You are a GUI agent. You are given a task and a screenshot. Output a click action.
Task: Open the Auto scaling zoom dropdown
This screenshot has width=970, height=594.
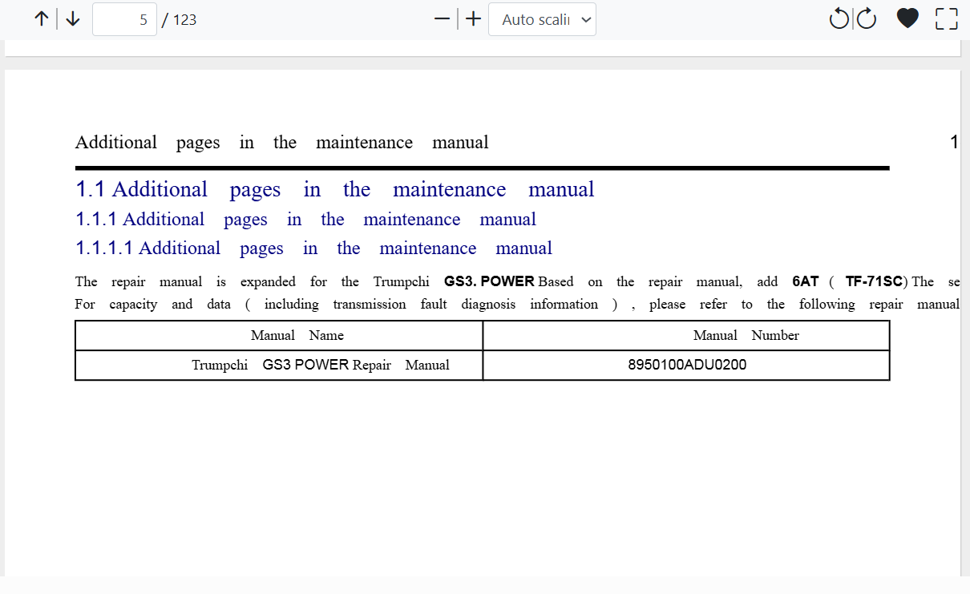click(x=542, y=19)
